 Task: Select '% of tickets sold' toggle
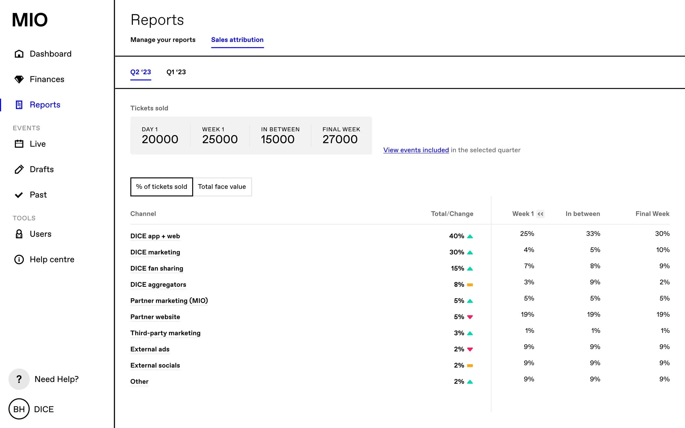coord(161,187)
